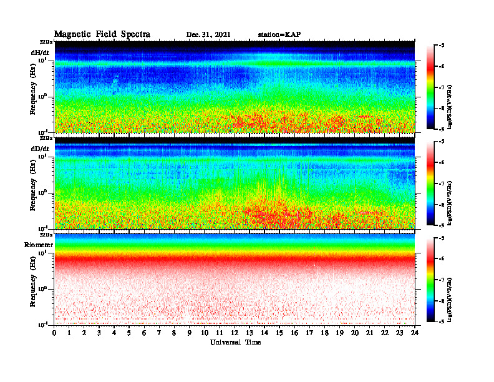The image size is (494, 382).
Task: Click hour "19" on the Universal Time axis
Action: click(339, 333)
